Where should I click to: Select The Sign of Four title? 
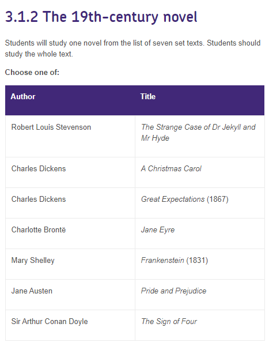(169, 321)
